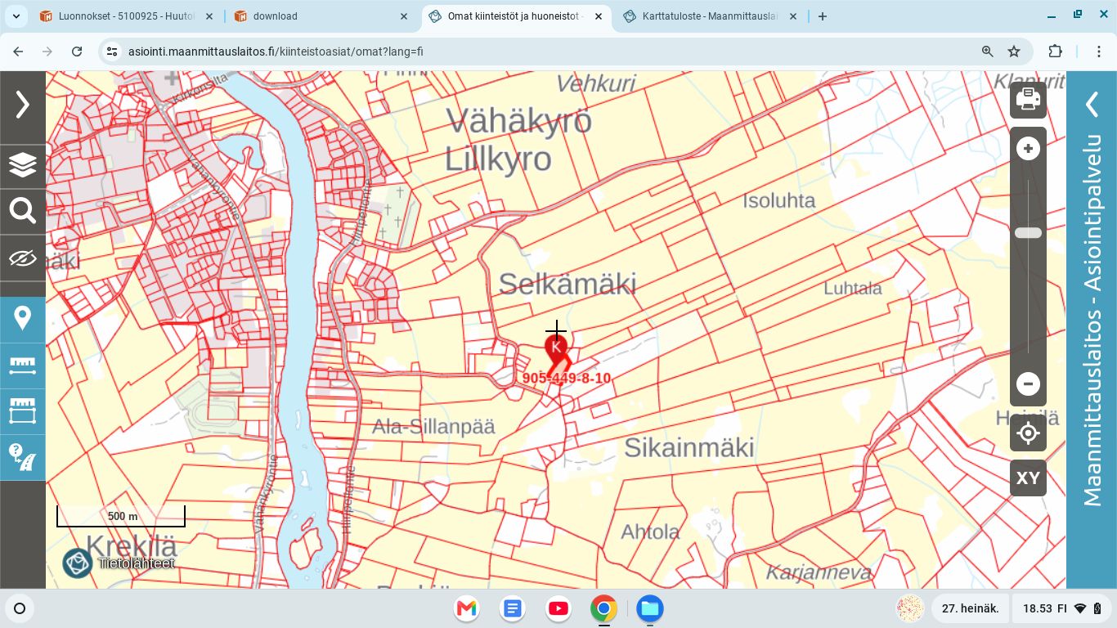Open the XY coordinates tool
Image resolution: width=1117 pixels, height=628 pixels.
pyautogui.click(x=1028, y=478)
